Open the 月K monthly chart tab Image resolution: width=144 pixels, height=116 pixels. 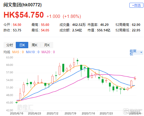[x=47, y=45]
